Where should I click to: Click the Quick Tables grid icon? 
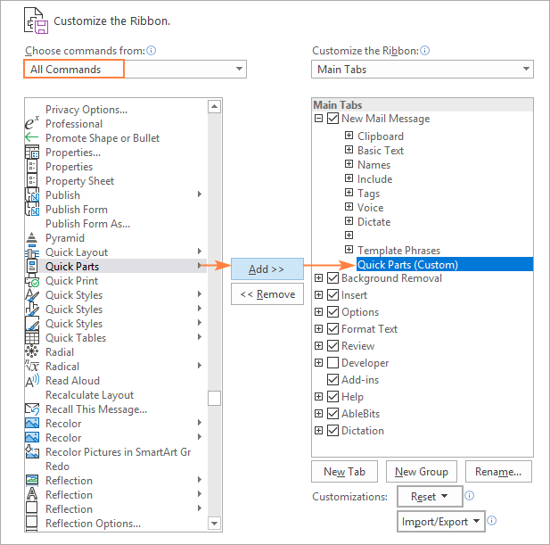point(32,338)
